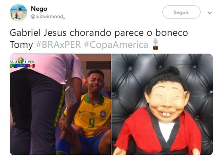219x158 pixels.
Task: Click the trophy emoji after #CopaAmerica
Action: (x=155, y=44)
